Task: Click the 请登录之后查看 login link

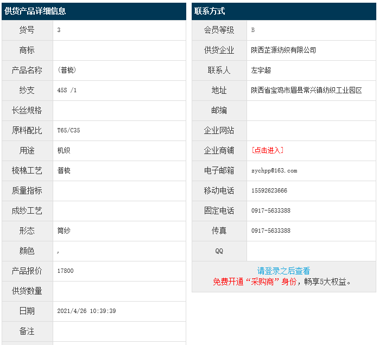Action: pyautogui.click(x=283, y=271)
